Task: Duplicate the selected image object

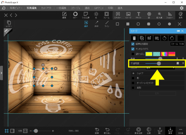Action: [142, 38]
